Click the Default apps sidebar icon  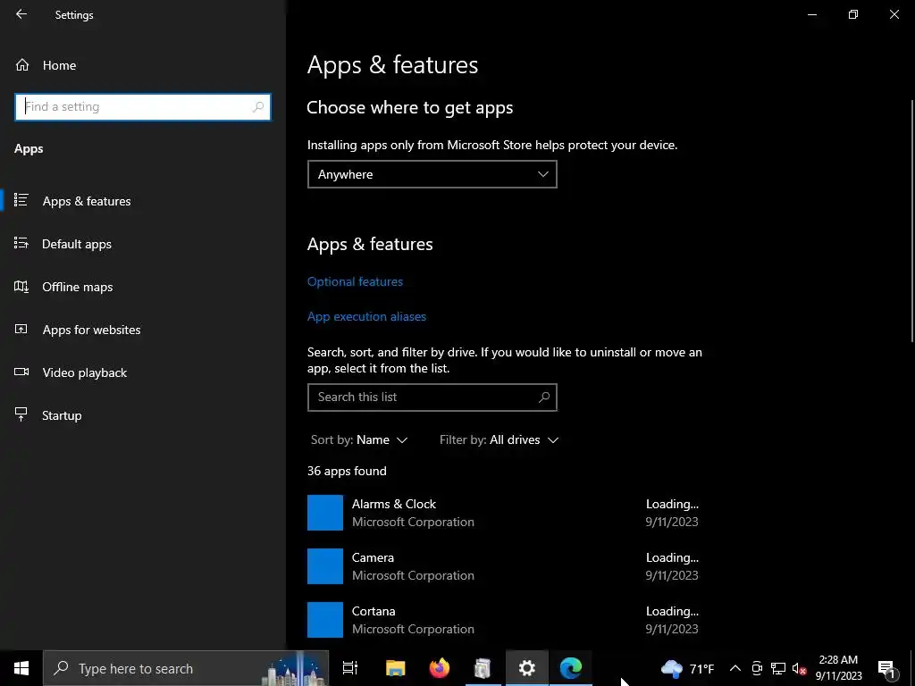click(21, 243)
